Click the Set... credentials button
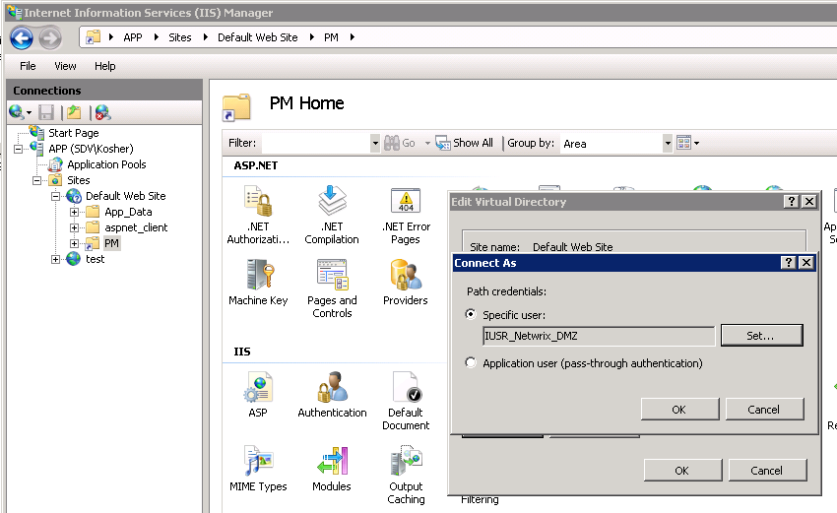The height and width of the screenshot is (513, 837). [760, 336]
